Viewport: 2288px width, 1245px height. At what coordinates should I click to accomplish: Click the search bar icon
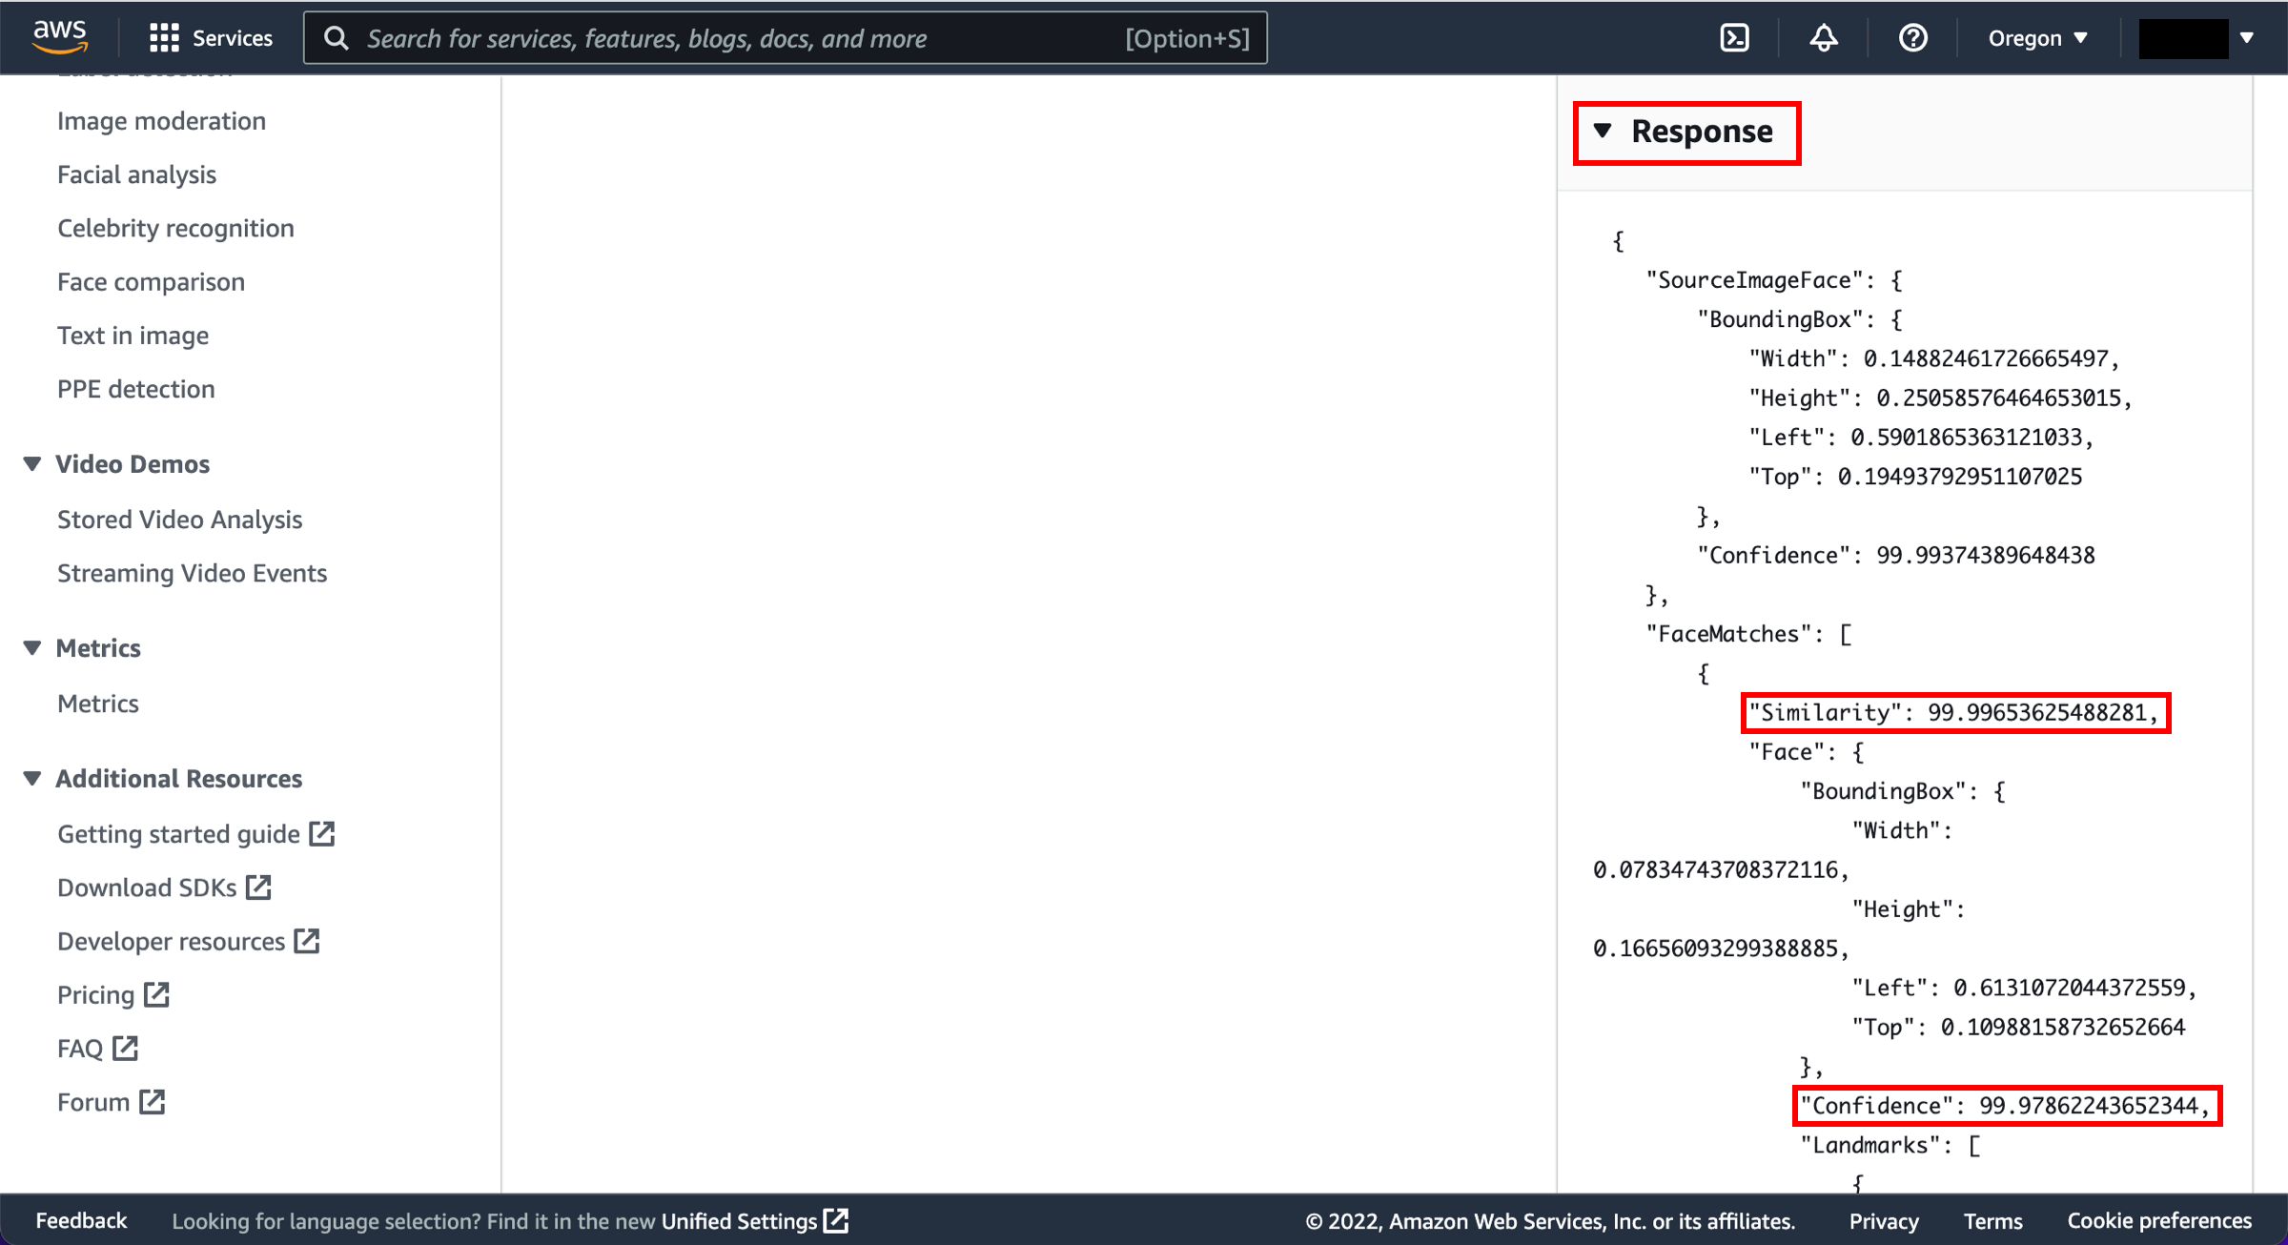click(336, 38)
